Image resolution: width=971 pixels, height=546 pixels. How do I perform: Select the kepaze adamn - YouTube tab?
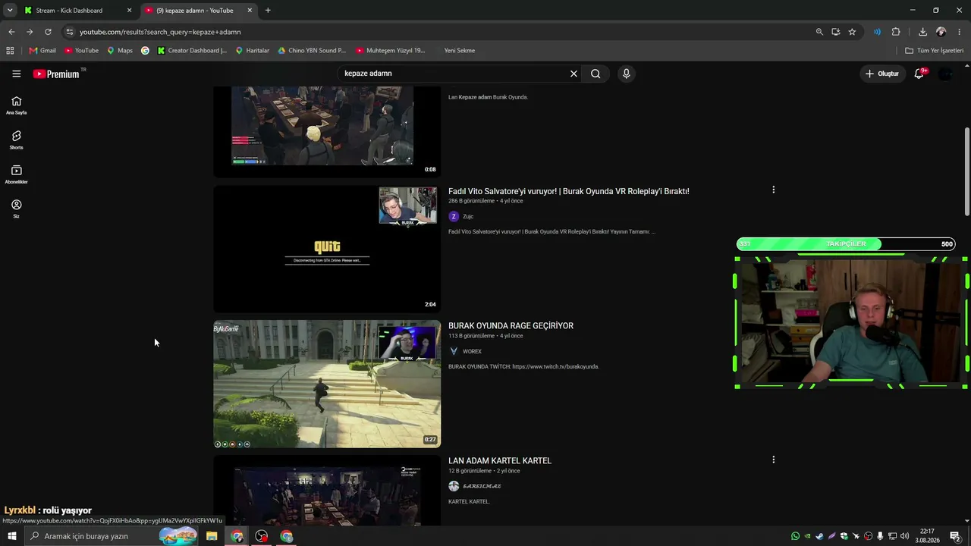click(200, 11)
